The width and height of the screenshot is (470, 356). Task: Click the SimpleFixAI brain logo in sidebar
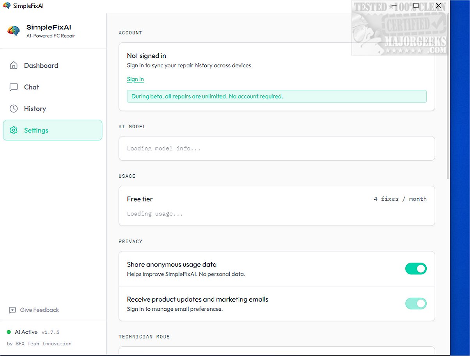point(14,31)
